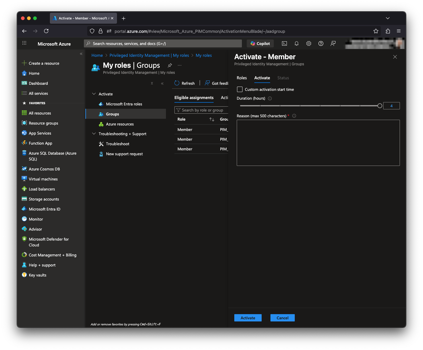Screen dimensions: 423x350
Task: Open the portal menu grid icon
Action: coord(24,43)
